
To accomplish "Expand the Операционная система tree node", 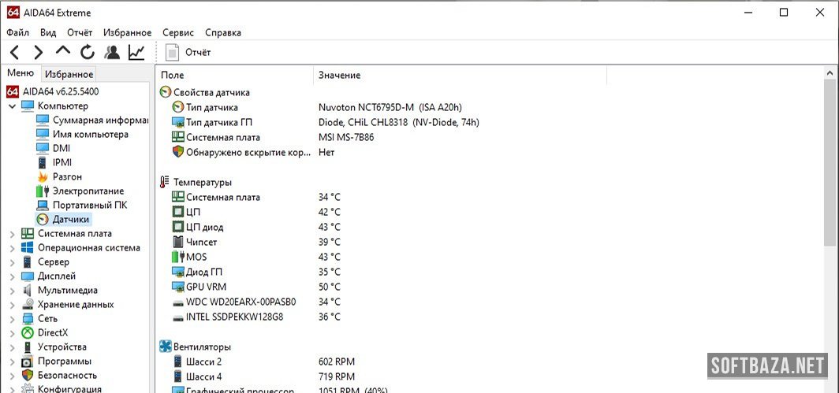I will point(12,248).
